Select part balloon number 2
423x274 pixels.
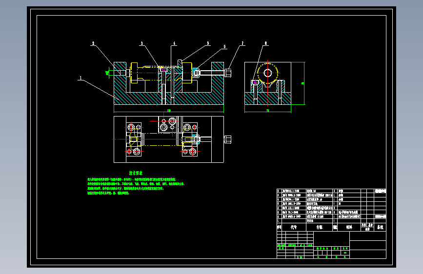[93, 43]
